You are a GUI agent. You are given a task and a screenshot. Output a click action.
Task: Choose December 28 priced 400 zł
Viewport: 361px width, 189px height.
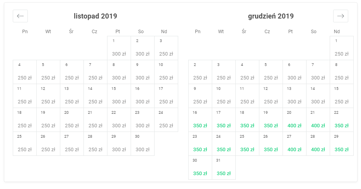(318, 144)
